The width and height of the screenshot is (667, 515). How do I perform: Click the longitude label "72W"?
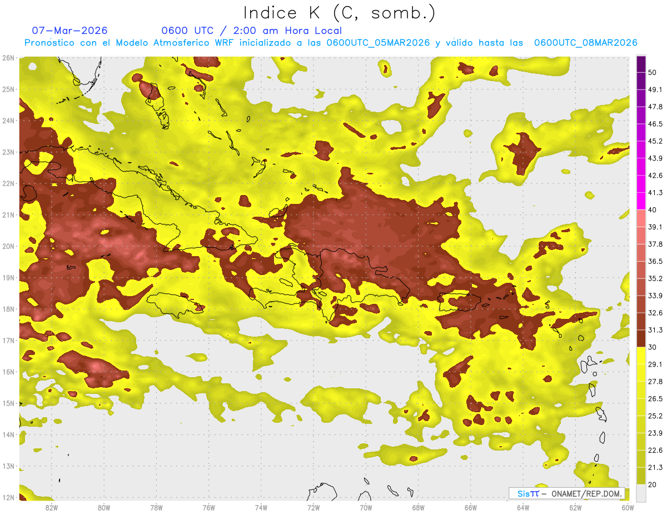pyautogui.click(x=313, y=507)
